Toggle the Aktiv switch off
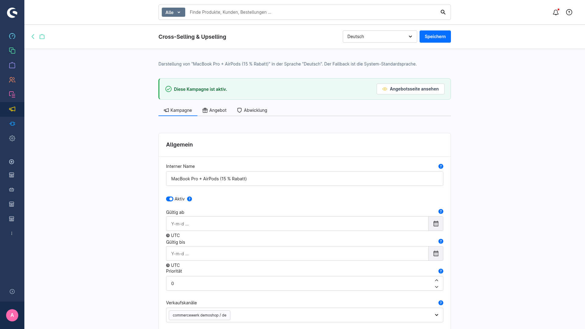This screenshot has height=329, width=585. [170, 199]
